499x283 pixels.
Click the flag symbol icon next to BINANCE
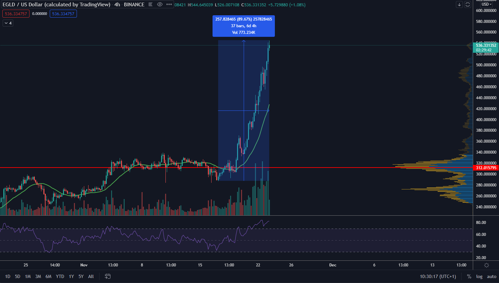(151, 5)
